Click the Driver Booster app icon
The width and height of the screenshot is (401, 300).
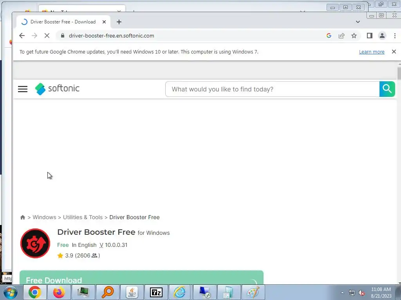[x=35, y=243]
